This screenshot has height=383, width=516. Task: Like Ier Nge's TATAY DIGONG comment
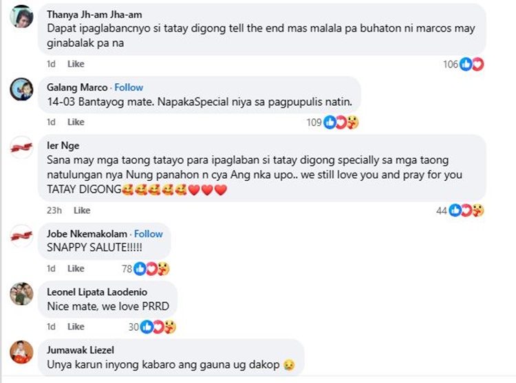pyautogui.click(x=82, y=210)
